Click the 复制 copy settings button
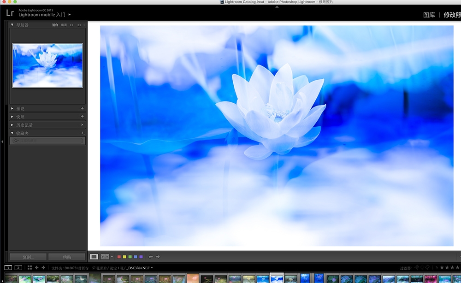This screenshot has height=283, width=461. coord(28,257)
